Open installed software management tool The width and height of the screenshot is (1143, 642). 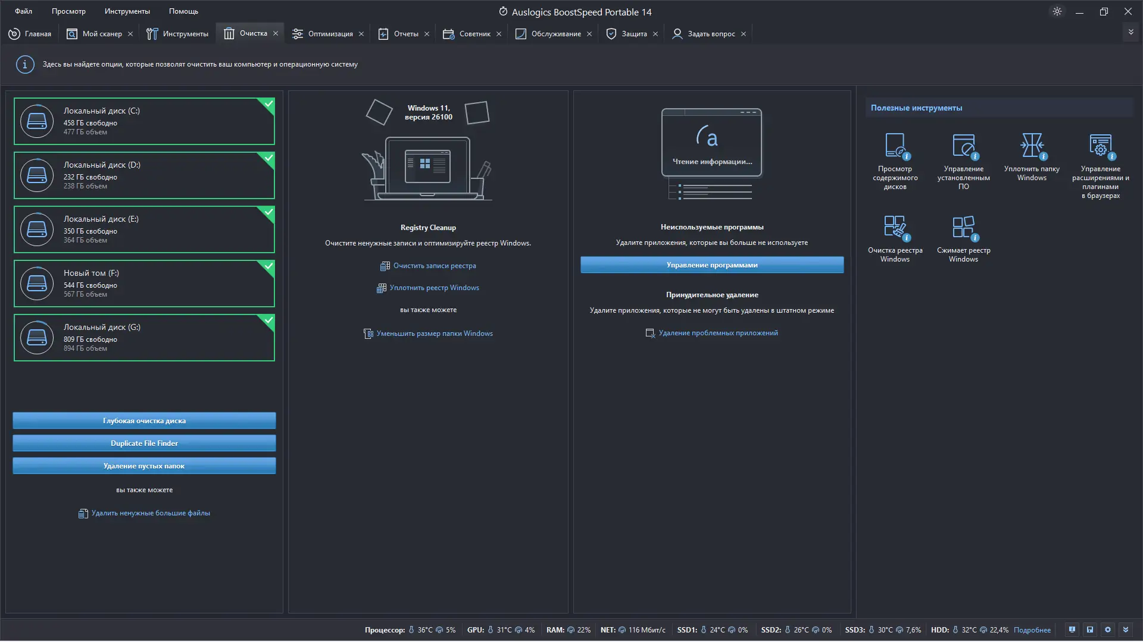963,147
